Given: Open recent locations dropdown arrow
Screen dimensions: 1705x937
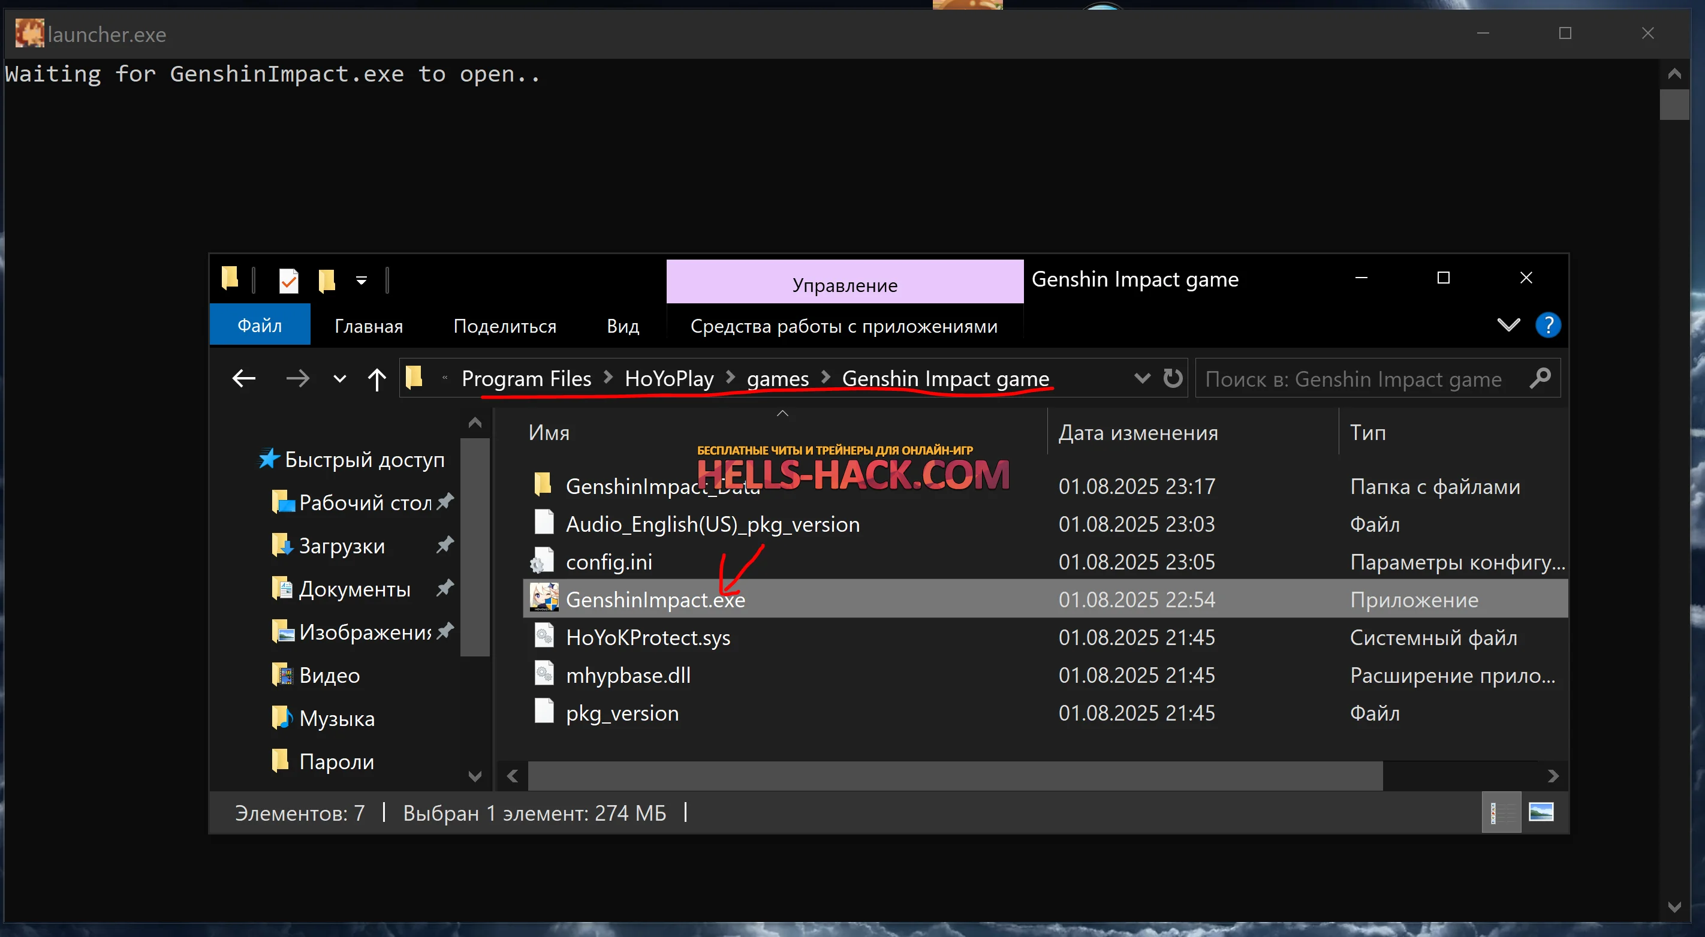Looking at the screenshot, I should tap(339, 379).
